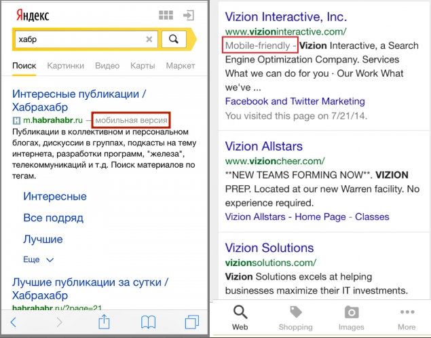Tap the vizionsolutions.com/ URL

(x=270, y=263)
